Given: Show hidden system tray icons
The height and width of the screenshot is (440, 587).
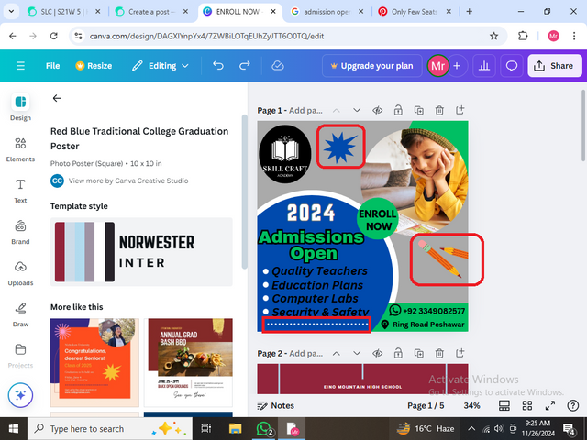Looking at the screenshot, I should [x=471, y=429].
